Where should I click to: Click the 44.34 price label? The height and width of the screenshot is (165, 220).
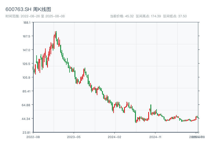27,119
